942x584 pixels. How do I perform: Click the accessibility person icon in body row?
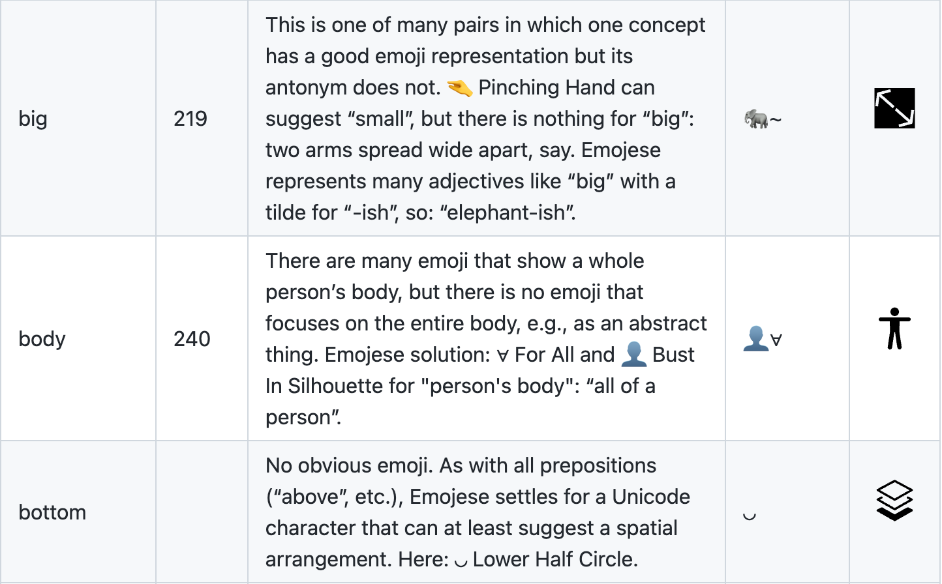tap(894, 328)
